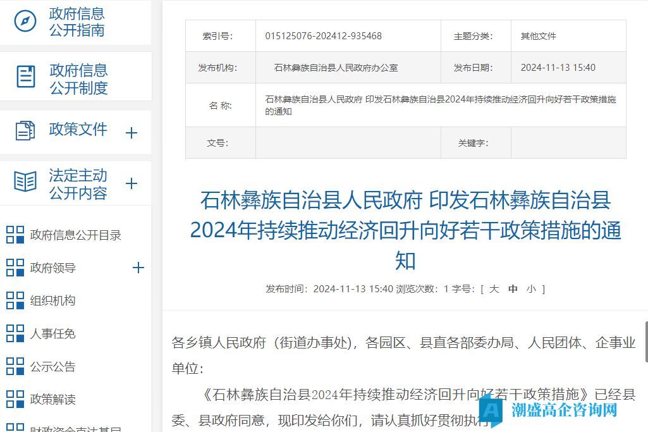Expand the 政策文件 section with plus sign

[x=131, y=133]
